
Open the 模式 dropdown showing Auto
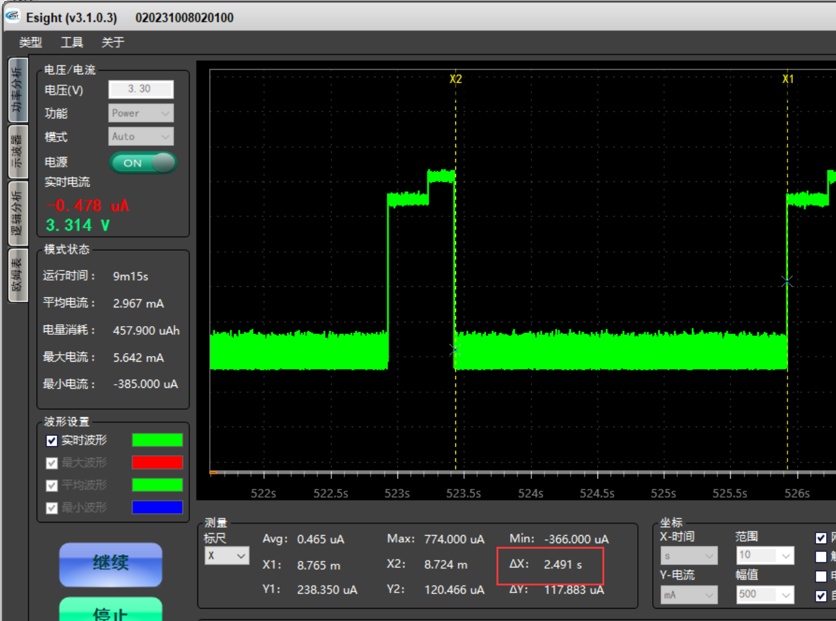[141, 136]
